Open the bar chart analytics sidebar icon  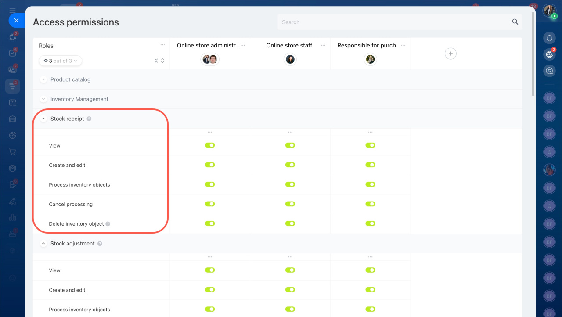pos(12,217)
